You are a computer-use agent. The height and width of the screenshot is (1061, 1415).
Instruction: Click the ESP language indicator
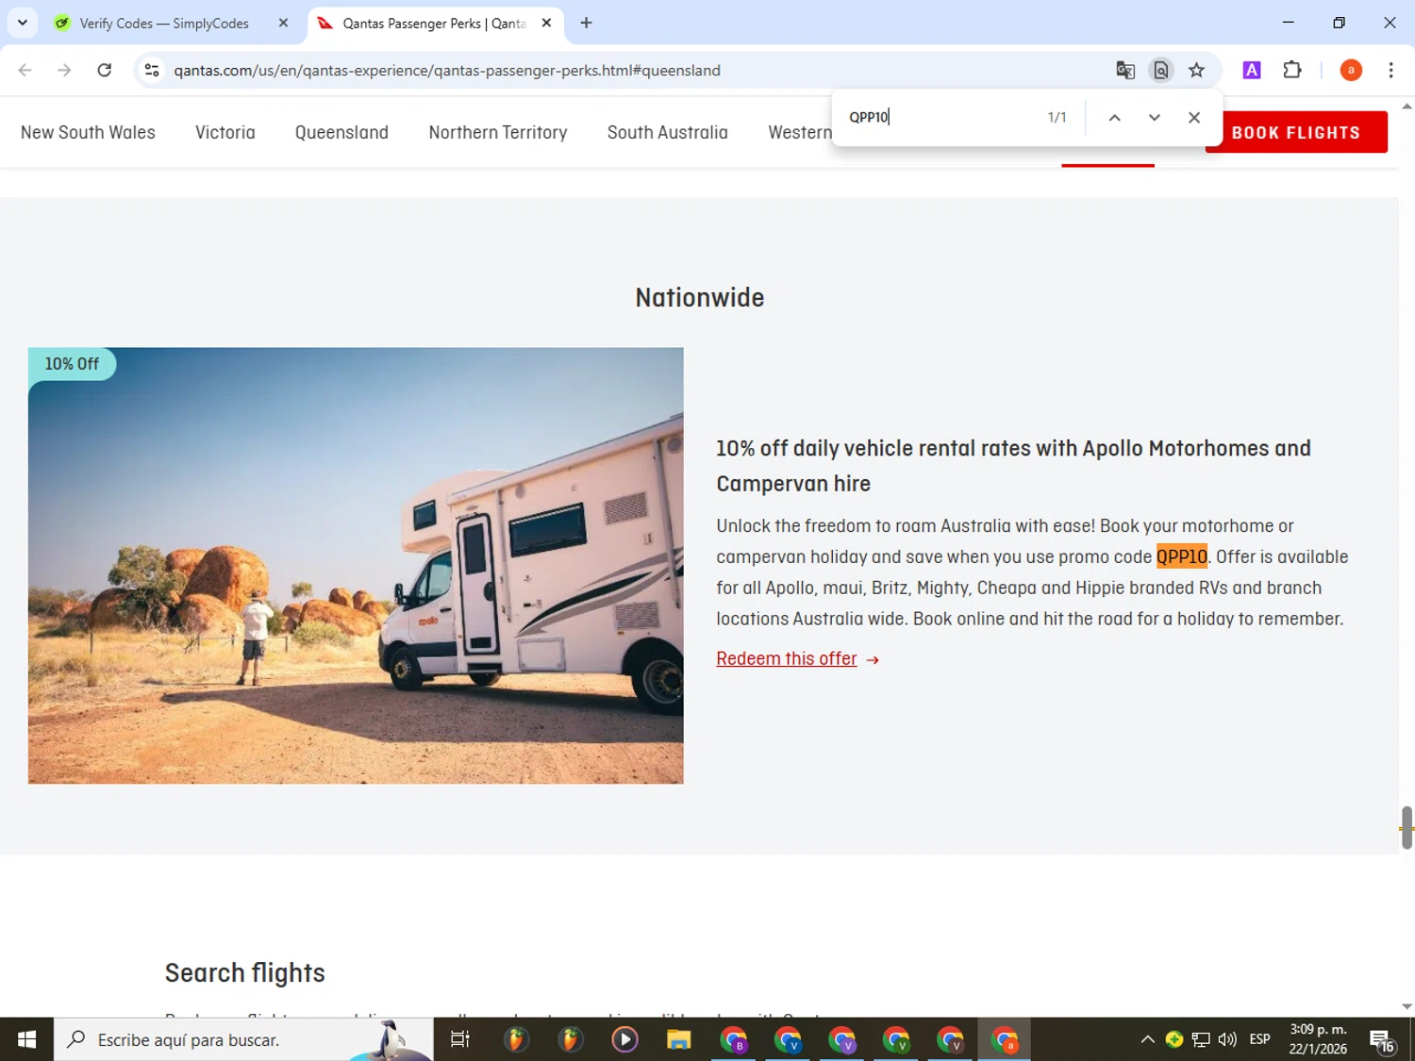click(1259, 1039)
